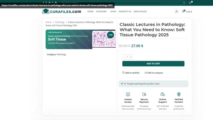Open the user account icon
This screenshot has height=120, width=213.
point(177,12)
